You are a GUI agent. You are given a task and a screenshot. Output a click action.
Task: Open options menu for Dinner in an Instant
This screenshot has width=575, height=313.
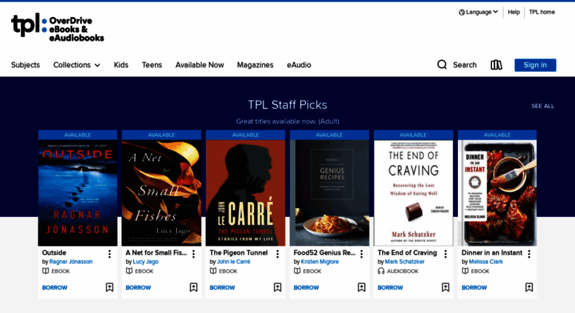click(x=529, y=254)
